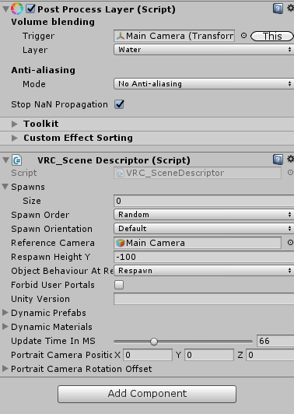294x414 pixels.
Task: Open the Anti-aliasing Mode dropdown
Action: pos(204,84)
